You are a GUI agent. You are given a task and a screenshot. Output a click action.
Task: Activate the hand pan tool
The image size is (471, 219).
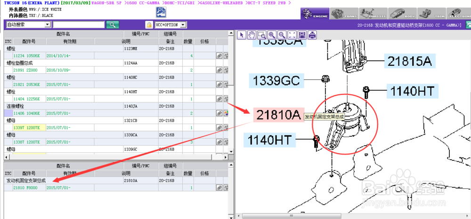252,35
